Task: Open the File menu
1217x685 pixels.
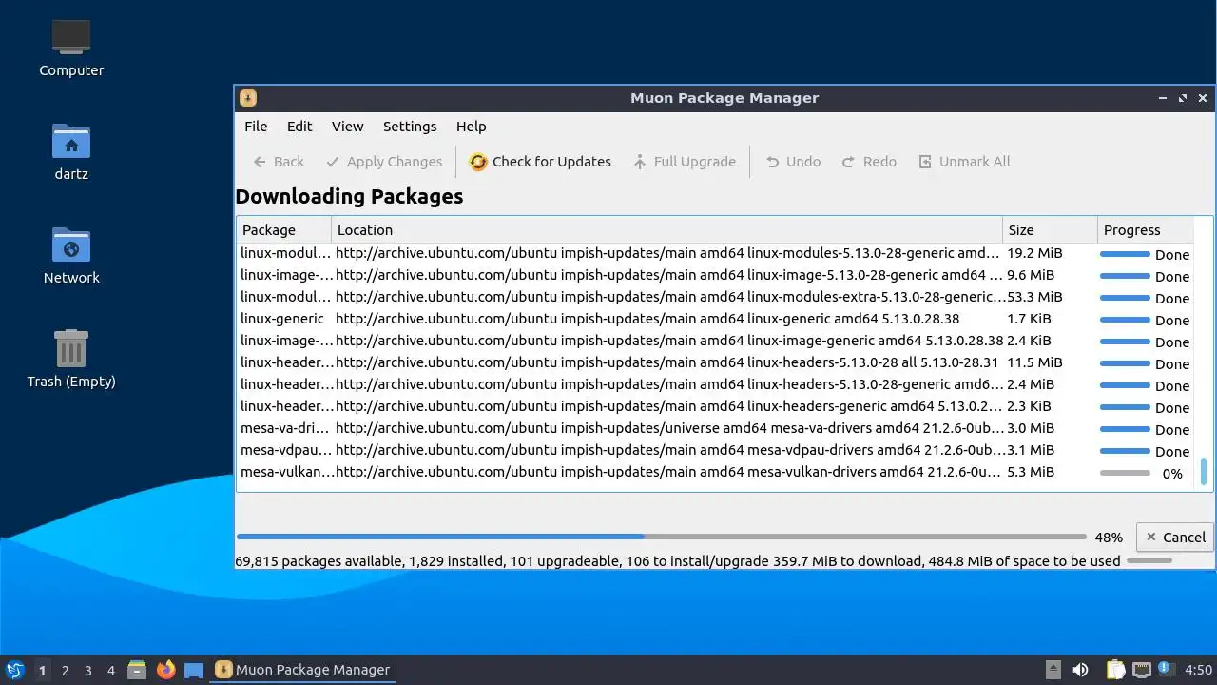Action: tap(256, 127)
